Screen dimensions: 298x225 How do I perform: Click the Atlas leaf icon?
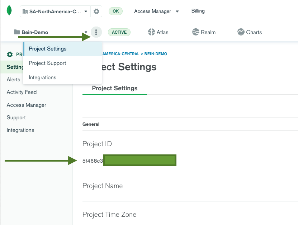point(151,32)
